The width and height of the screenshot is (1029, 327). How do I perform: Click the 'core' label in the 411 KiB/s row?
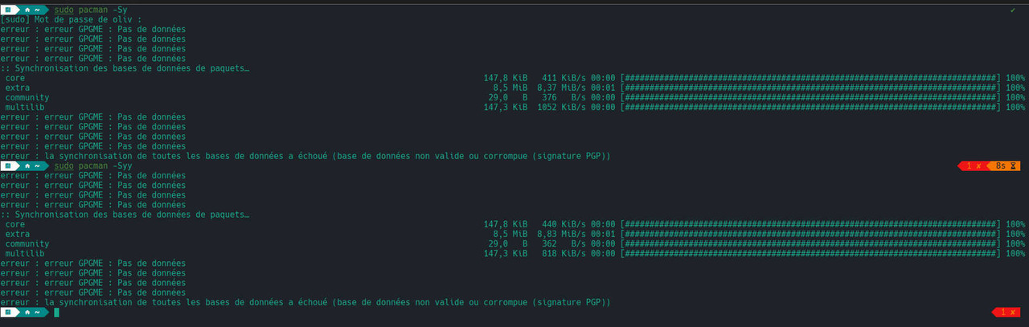click(15, 78)
